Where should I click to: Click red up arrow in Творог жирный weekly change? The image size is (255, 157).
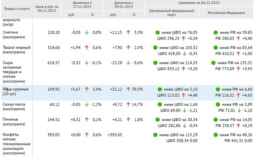click(x=87, y=47)
